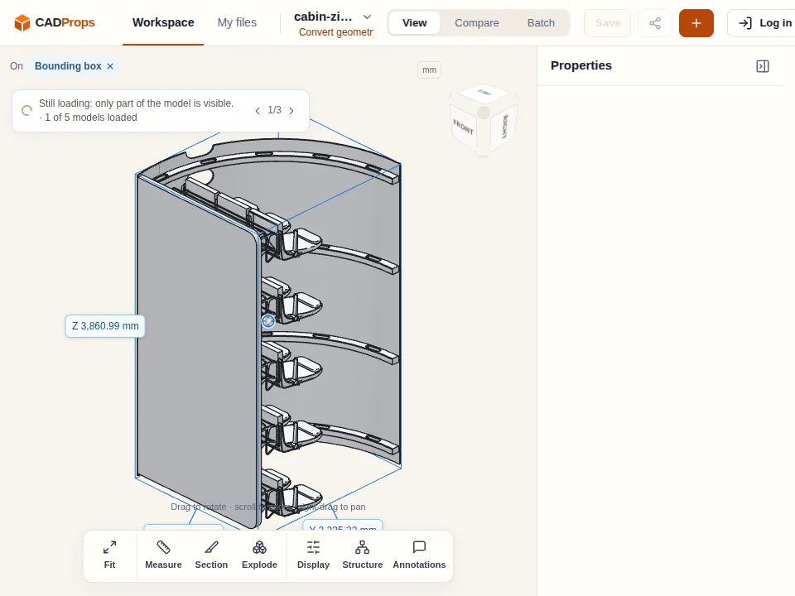This screenshot has width=795, height=596.
Task: Expand the cabin-zi file dropdown
Action: point(367,17)
